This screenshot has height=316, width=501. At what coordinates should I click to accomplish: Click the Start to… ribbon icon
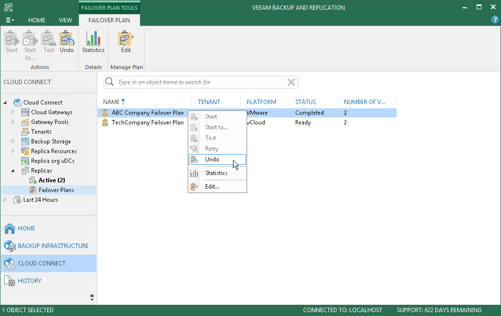point(30,38)
